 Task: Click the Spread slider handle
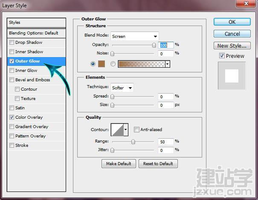[x=112, y=97]
